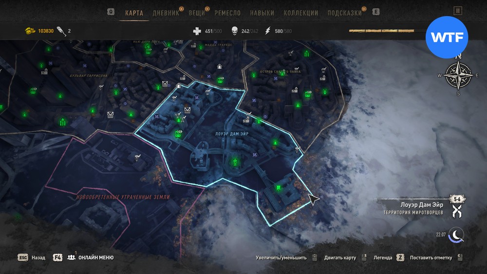
Task: Click the envelope icon near Бульвар Гаррисона
Action: pyautogui.click(x=110, y=115)
